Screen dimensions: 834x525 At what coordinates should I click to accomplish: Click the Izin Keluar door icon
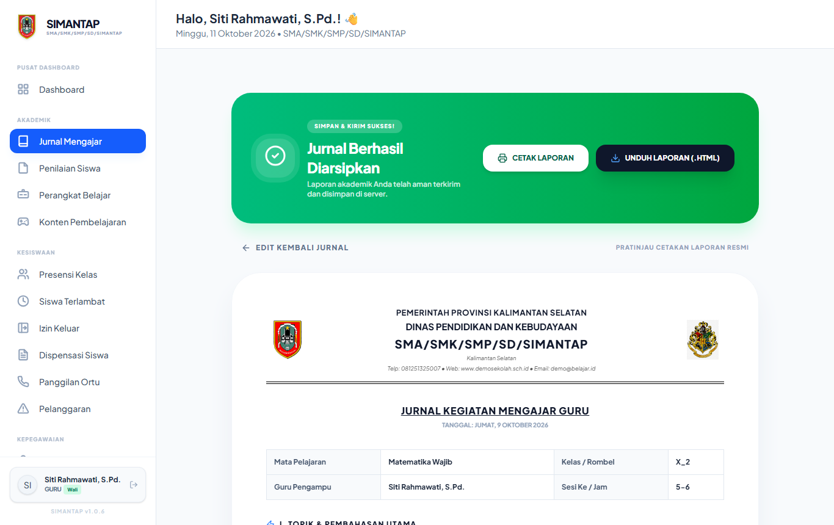[x=23, y=328]
